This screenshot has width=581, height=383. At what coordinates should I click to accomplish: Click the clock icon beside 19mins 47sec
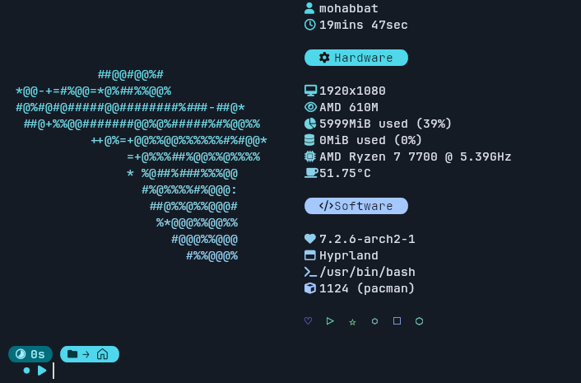tap(309, 25)
